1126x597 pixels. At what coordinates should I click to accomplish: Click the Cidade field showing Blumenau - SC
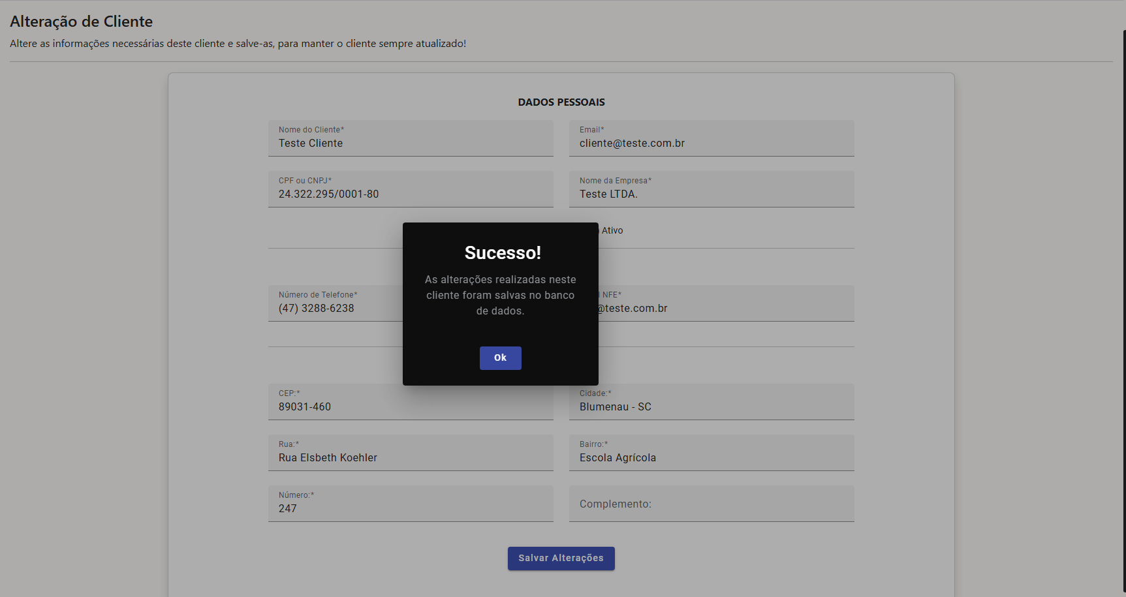(x=711, y=403)
